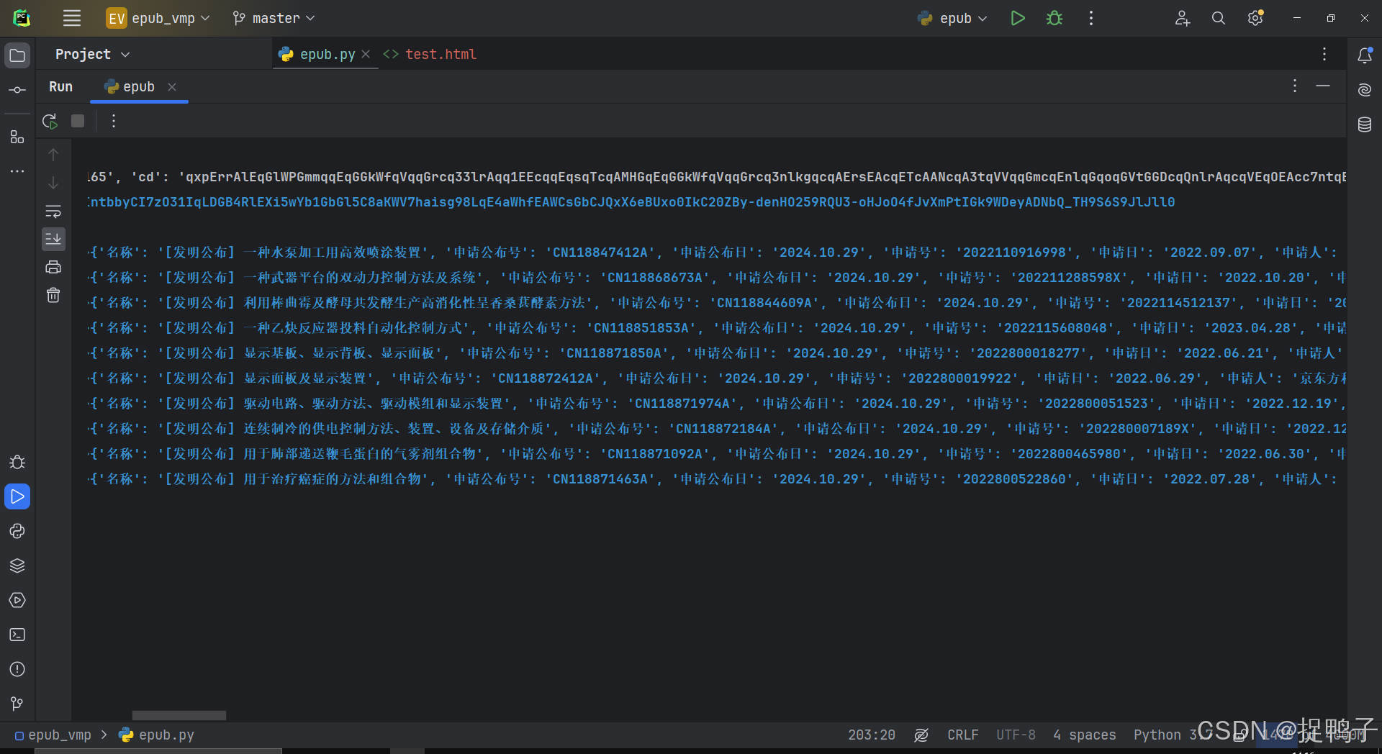Open the Debug tool window bug icon
This screenshot has height=754, width=1382.
[x=17, y=462]
